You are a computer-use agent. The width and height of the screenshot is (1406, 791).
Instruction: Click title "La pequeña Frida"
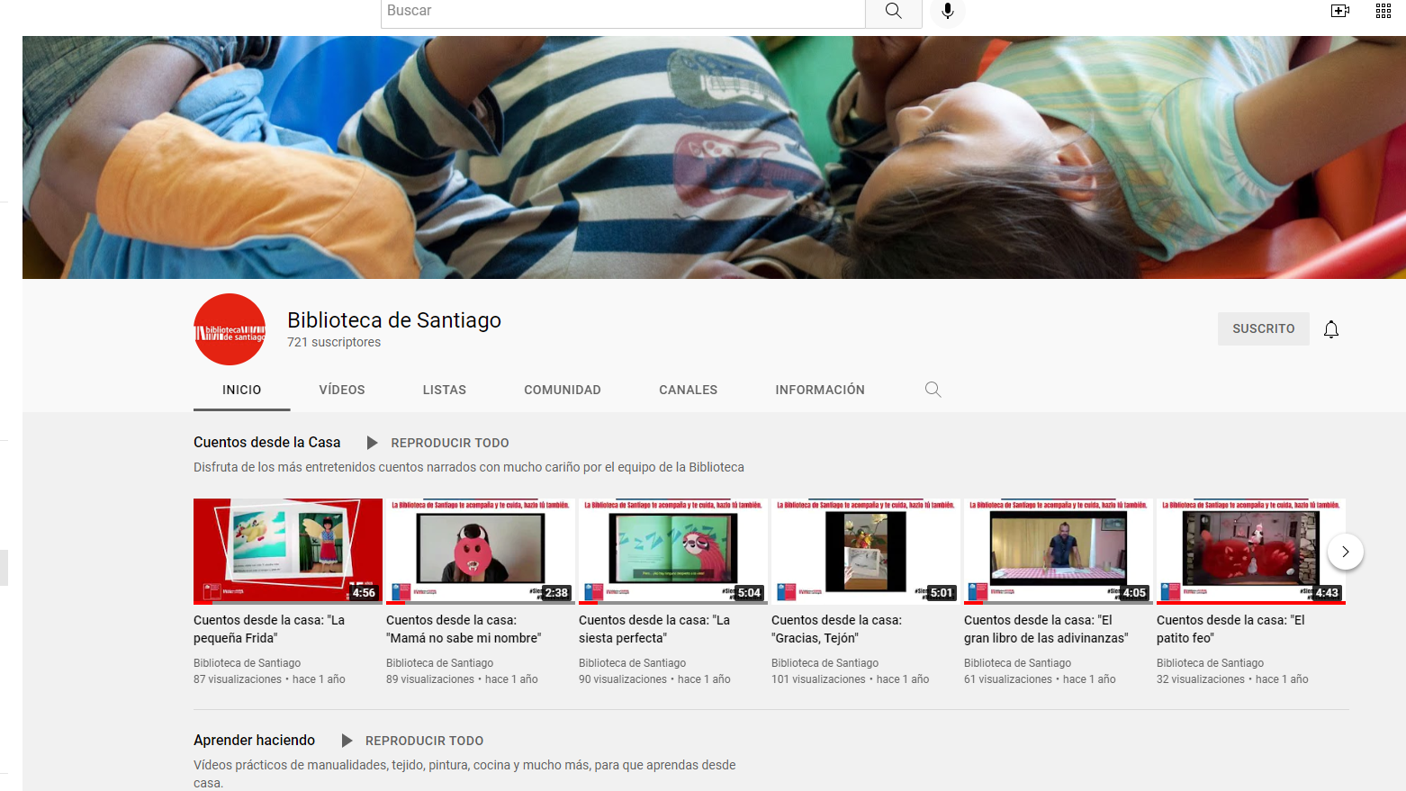269,629
